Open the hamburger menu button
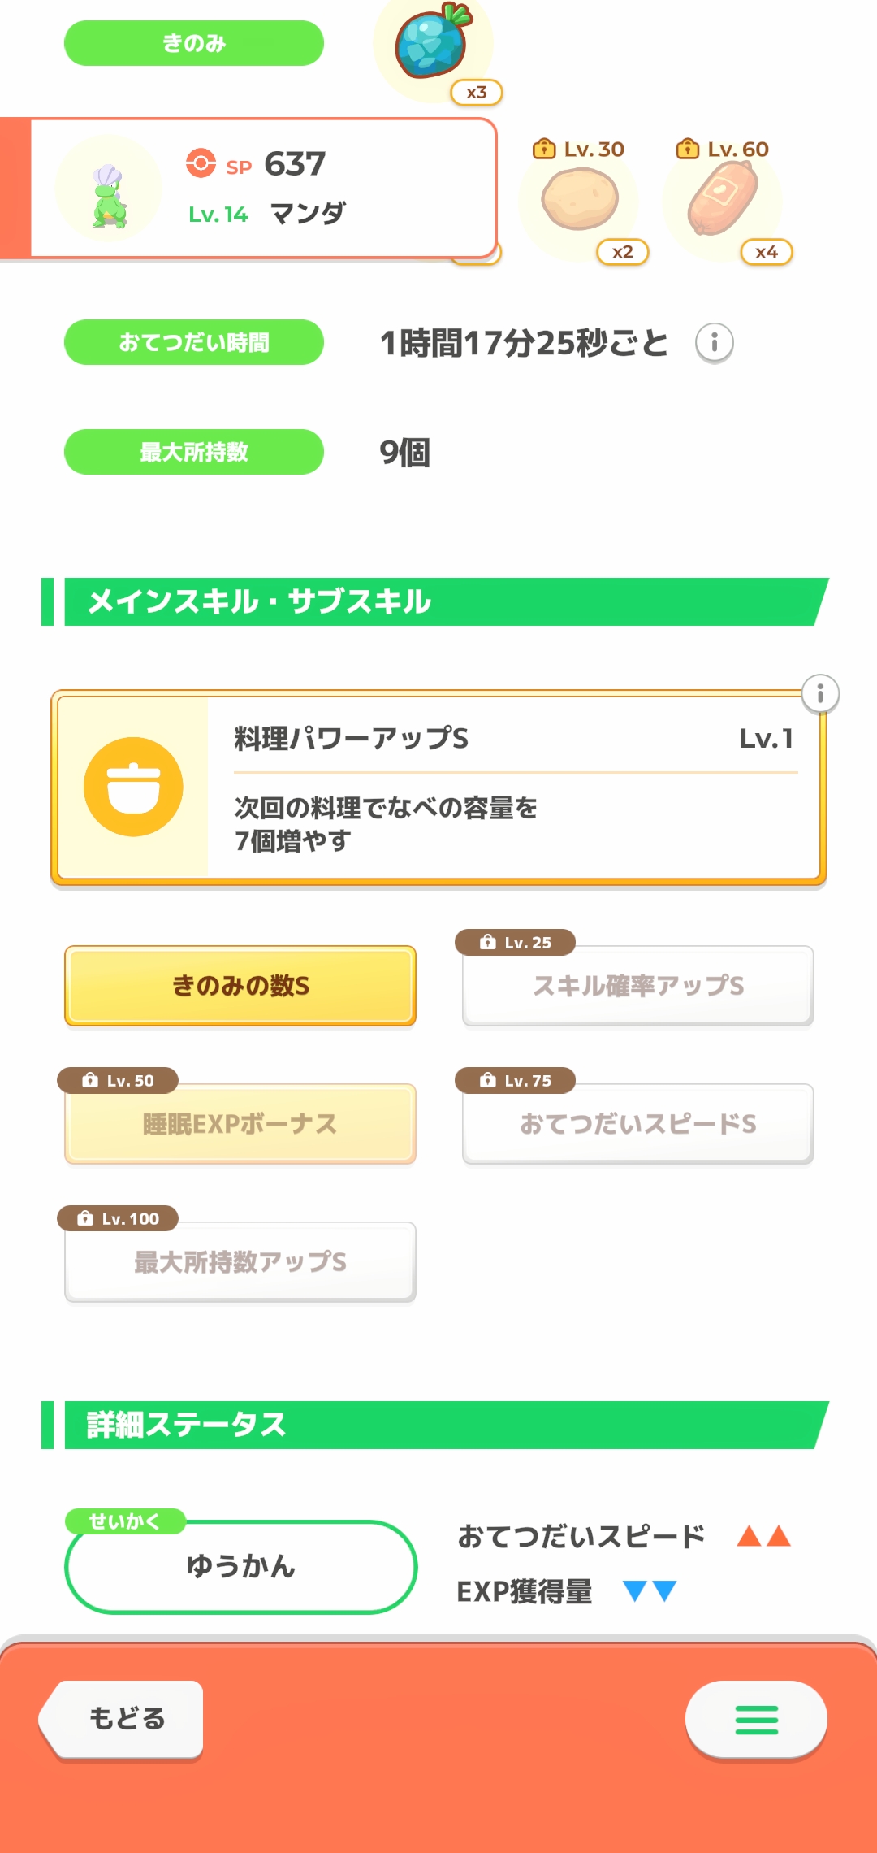Screen dimensions: 877x1853 tap(756, 1719)
